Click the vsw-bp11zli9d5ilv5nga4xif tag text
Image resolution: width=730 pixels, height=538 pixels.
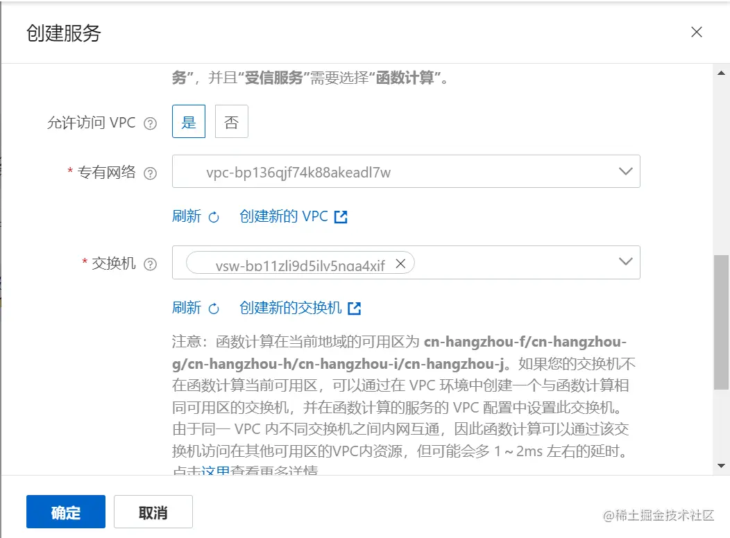[x=300, y=266]
